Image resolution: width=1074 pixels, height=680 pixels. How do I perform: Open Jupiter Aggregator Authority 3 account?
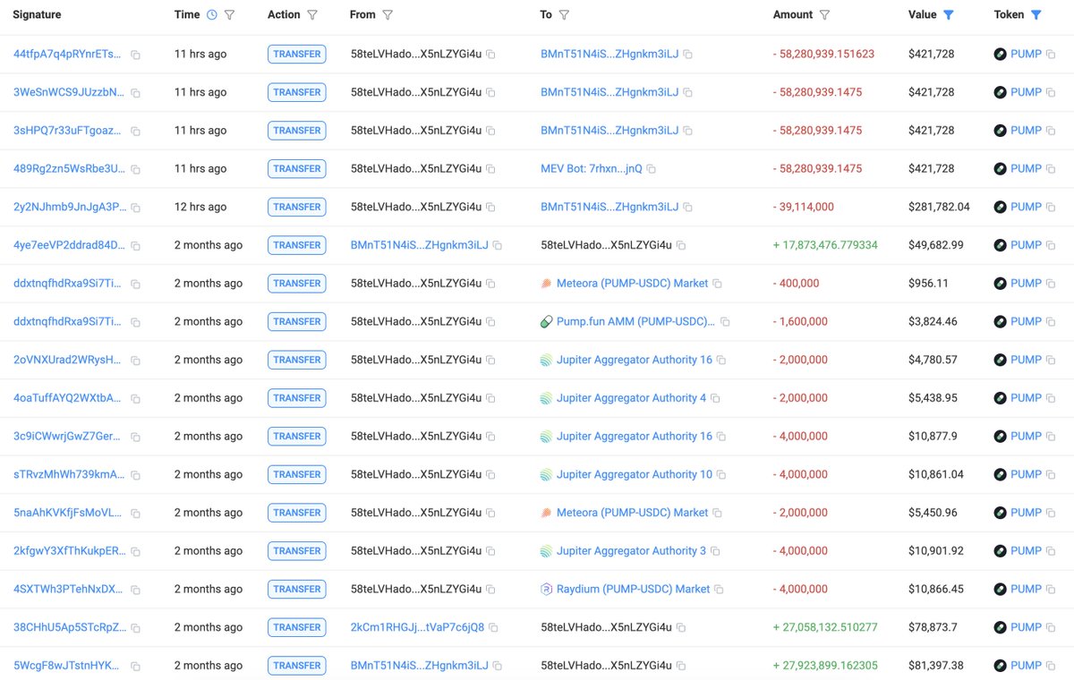[x=631, y=551]
